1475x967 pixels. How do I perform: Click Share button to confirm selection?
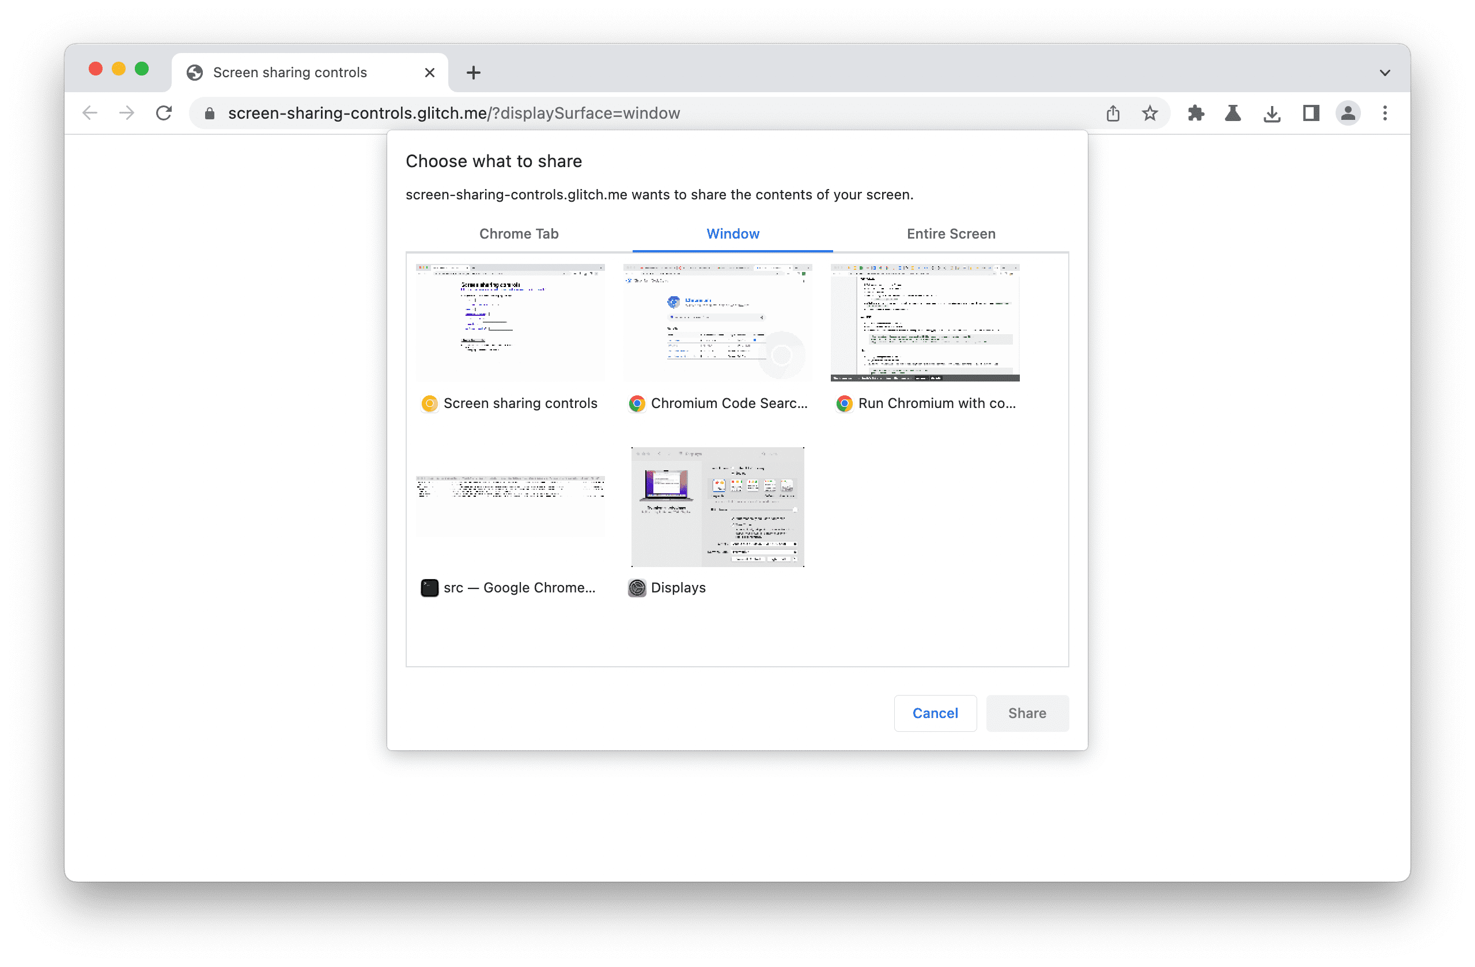point(1026,711)
